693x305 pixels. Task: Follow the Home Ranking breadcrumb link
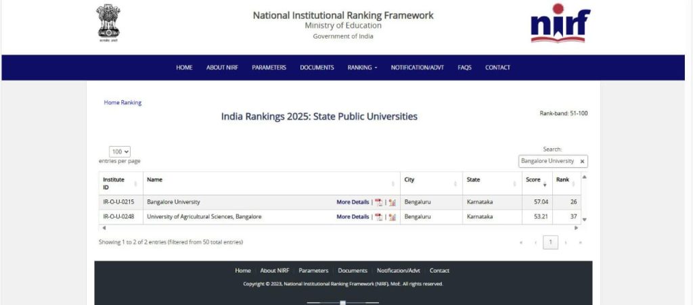[122, 103]
